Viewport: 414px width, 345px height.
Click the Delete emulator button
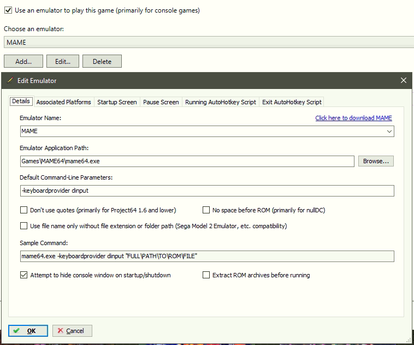102,61
